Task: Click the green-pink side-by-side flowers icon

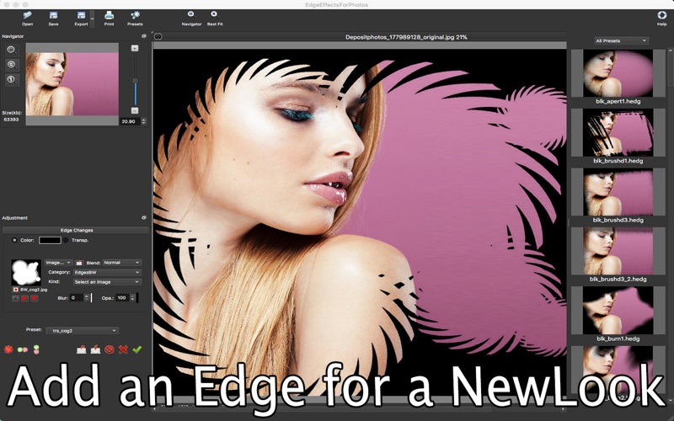Action: [x=23, y=349]
